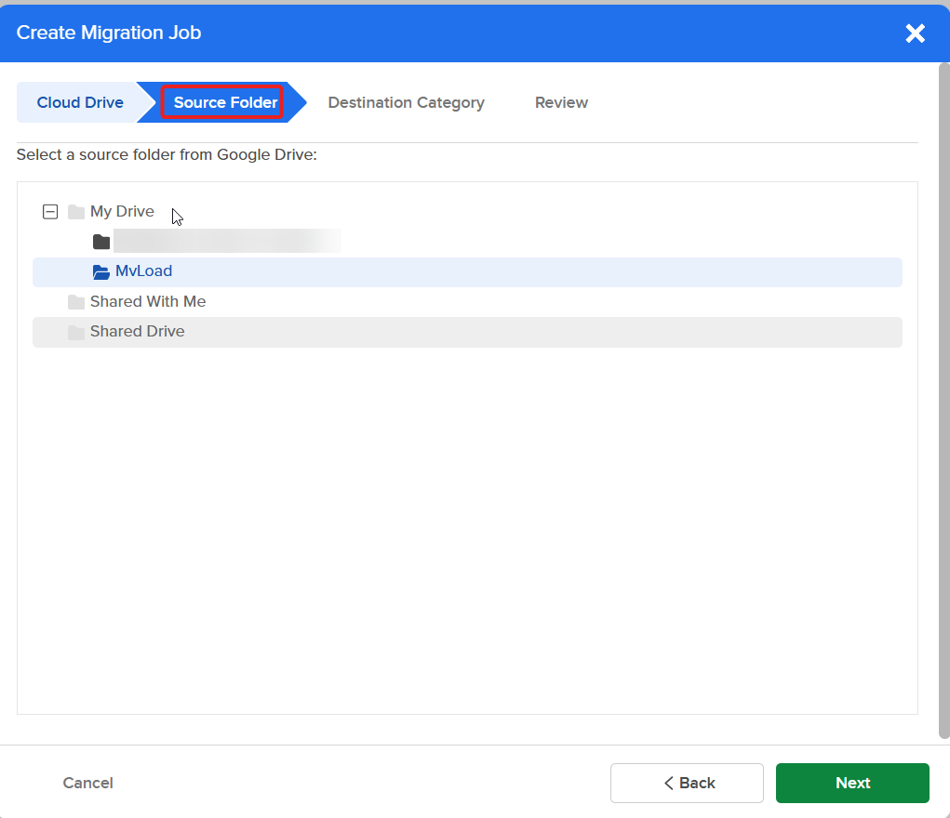Viewport: 950px width, 818px height.
Task: Click the blurred folder icon under My Drive
Action: pos(100,241)
